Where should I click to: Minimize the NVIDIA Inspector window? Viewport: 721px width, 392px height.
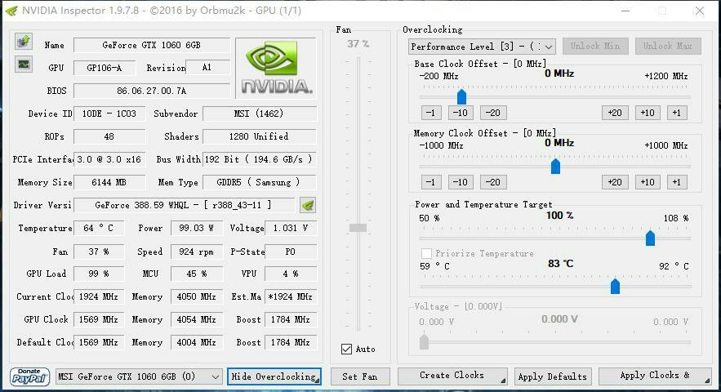[x=625, y=11]
